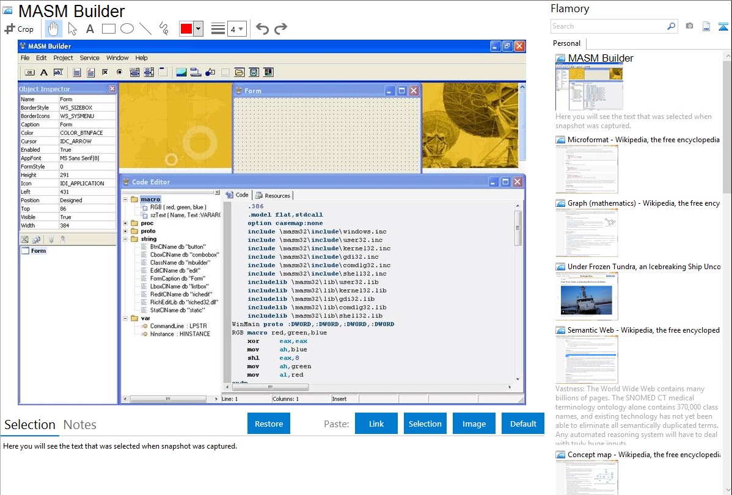Click the red color swatch
732x495 pixels.
[186, 29]
